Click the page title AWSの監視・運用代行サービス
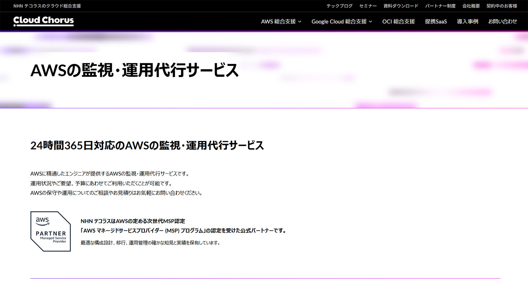This screenshot has width=528, height=281. (135, 70)
